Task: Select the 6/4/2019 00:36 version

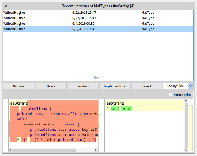Action: 83,24
